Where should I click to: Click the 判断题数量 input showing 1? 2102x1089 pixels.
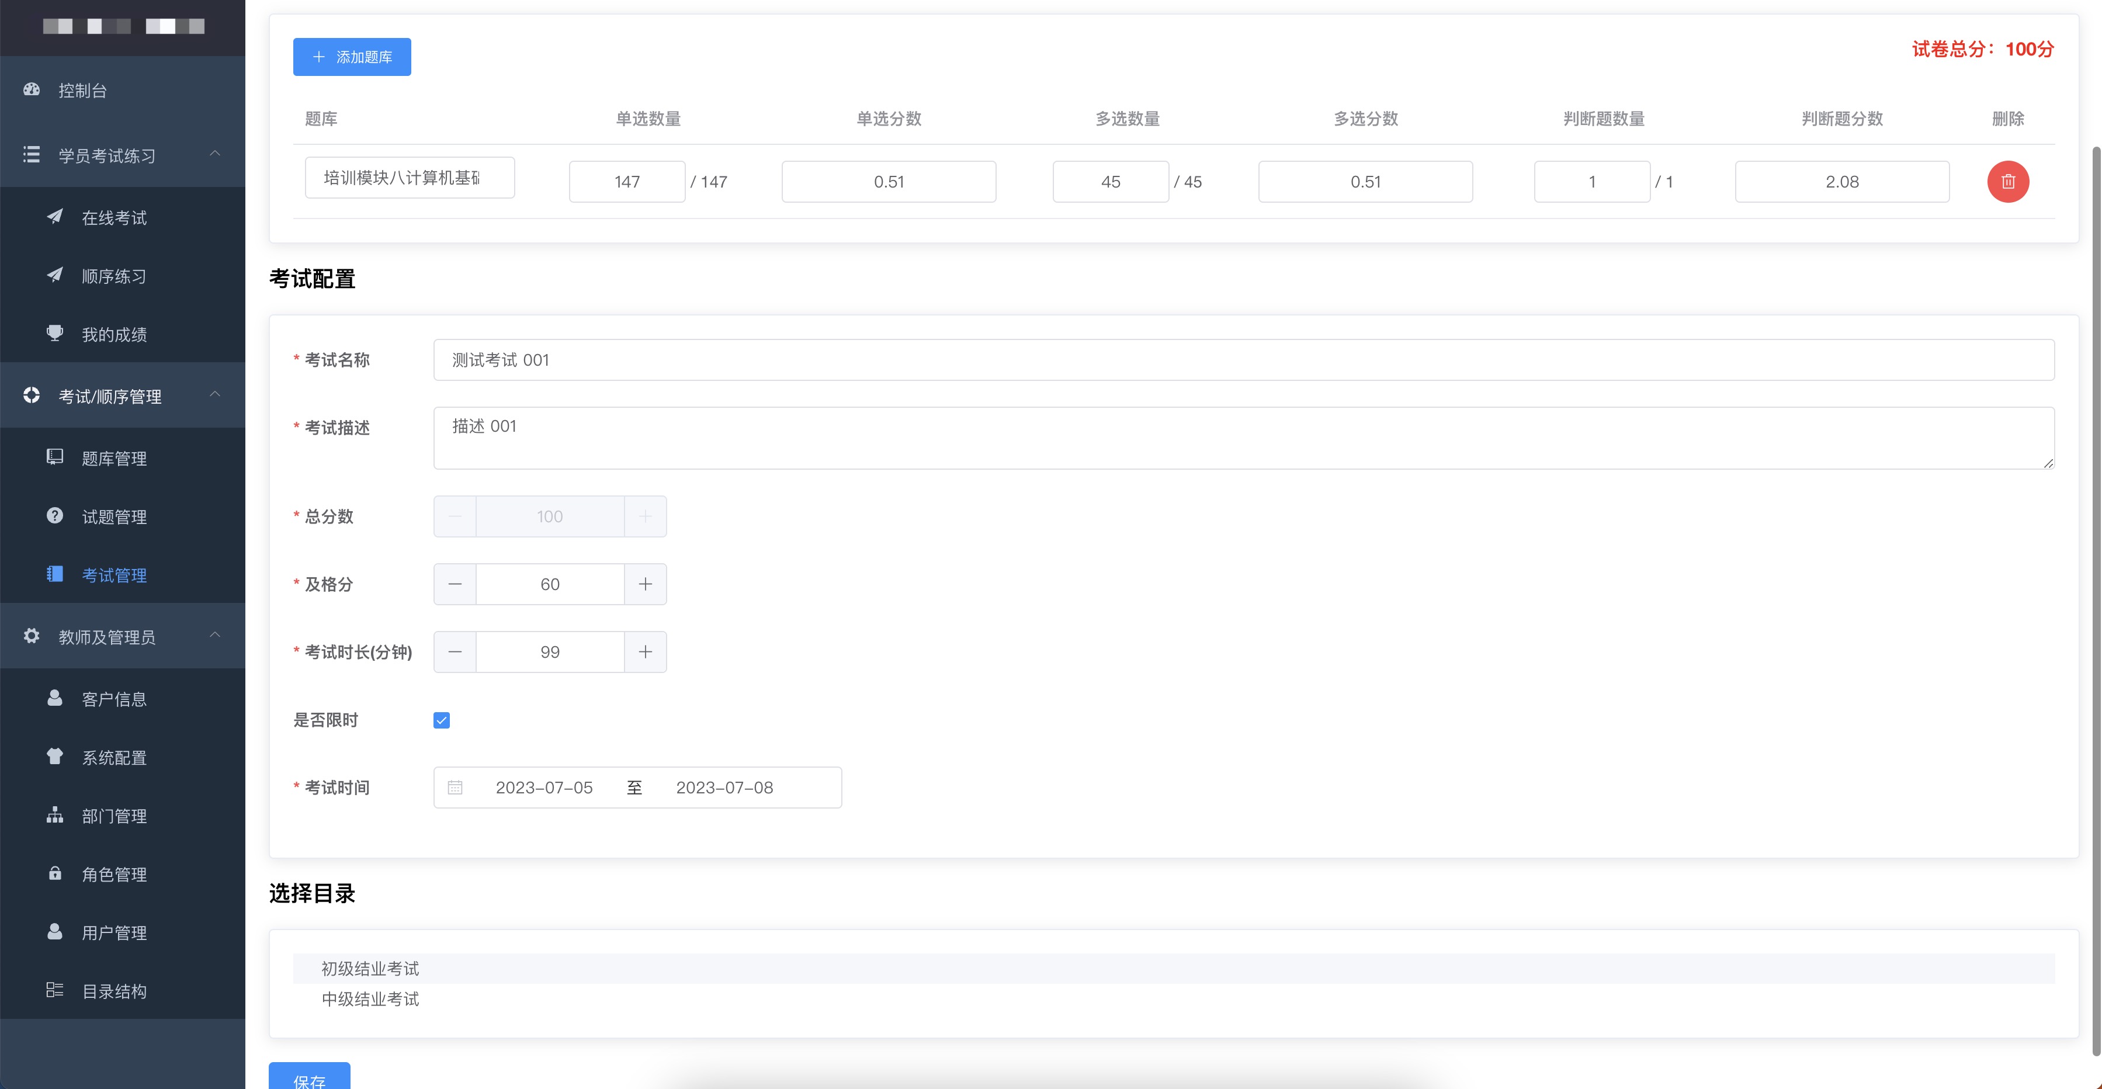(x=1592, y=181)
